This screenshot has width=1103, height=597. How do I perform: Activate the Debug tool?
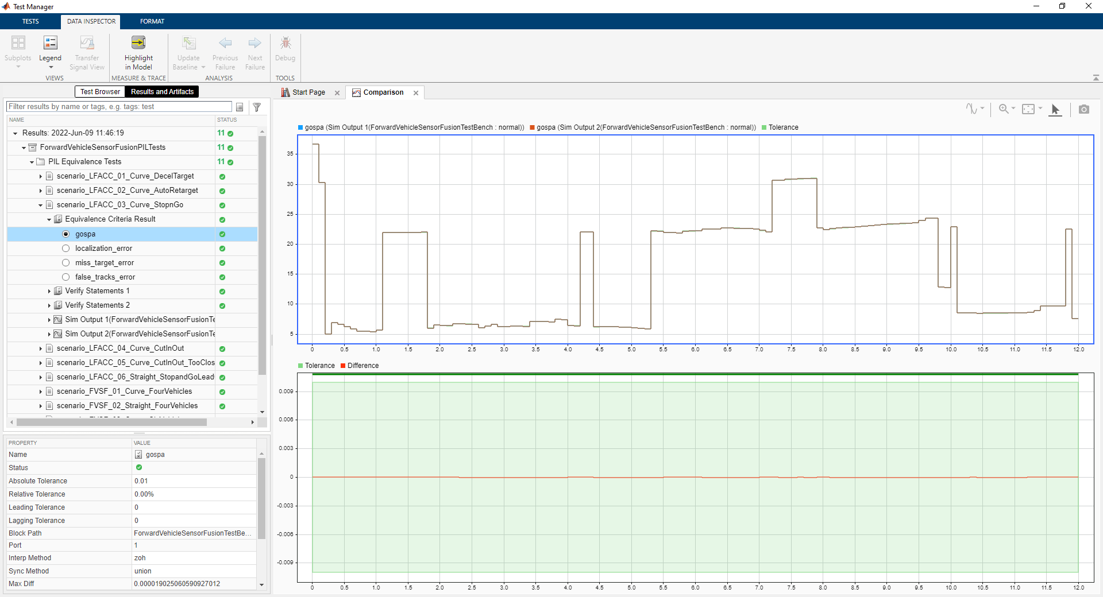(x=285, y=51)
